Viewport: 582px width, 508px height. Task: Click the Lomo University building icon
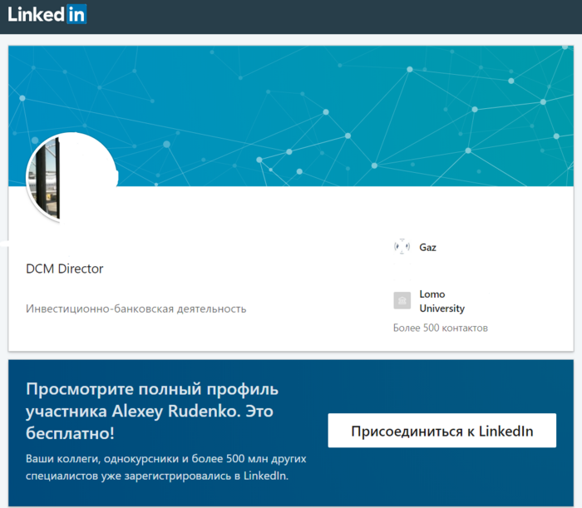[402, 301]
